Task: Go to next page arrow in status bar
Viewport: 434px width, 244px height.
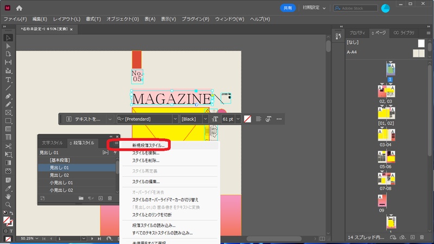Action: pos(92,238)
